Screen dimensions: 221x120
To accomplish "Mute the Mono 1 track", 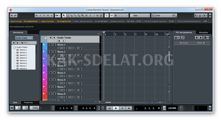I will 51,45.
